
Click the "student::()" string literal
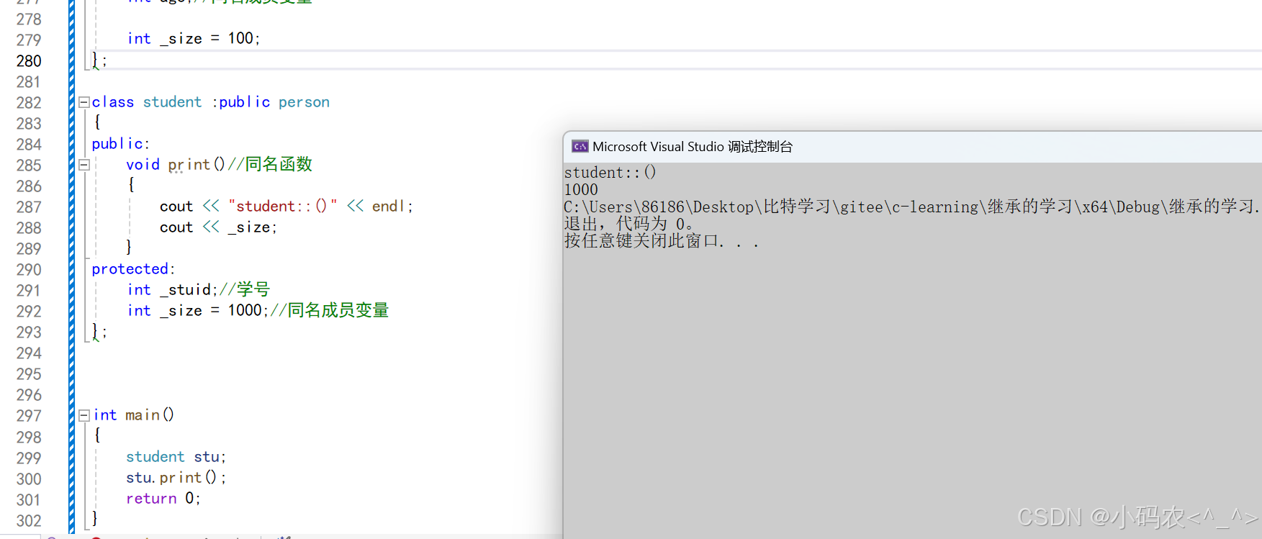point(283,207)
